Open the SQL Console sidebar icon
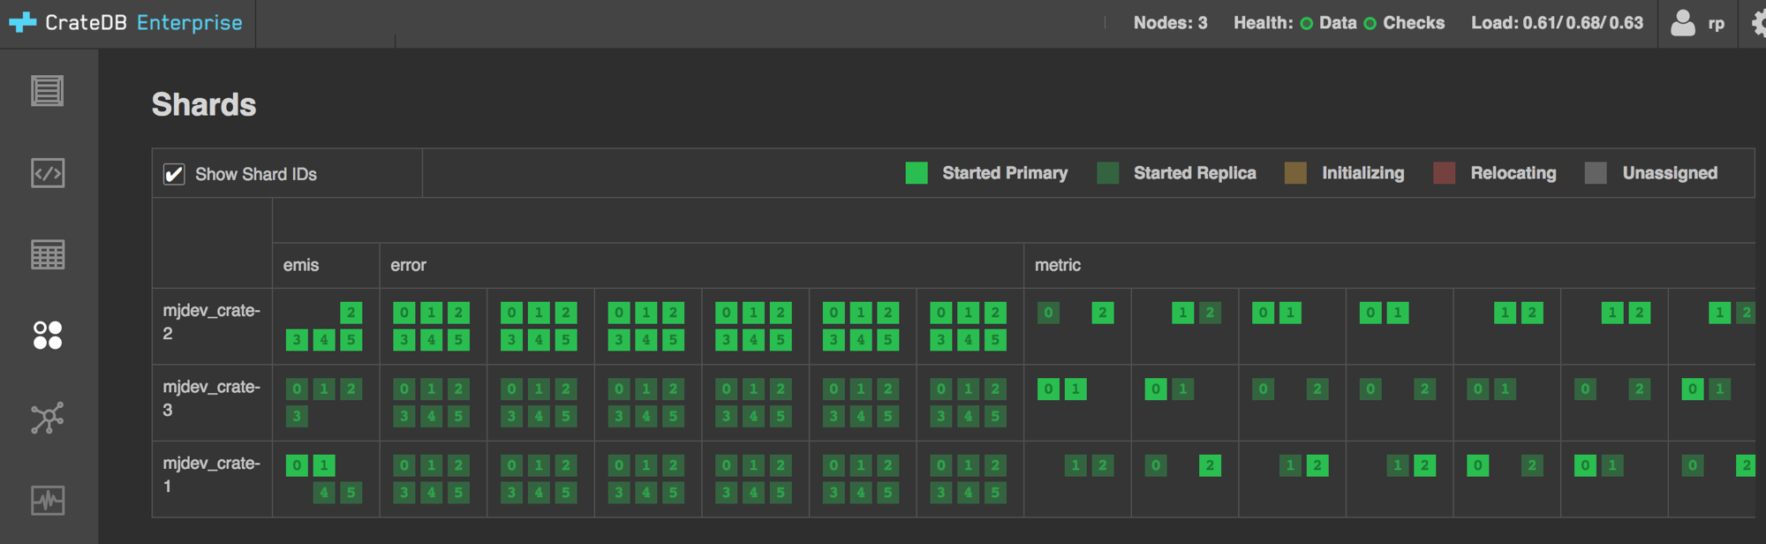The height and width of the screenshot is (544, 1766). click(48, 173)
